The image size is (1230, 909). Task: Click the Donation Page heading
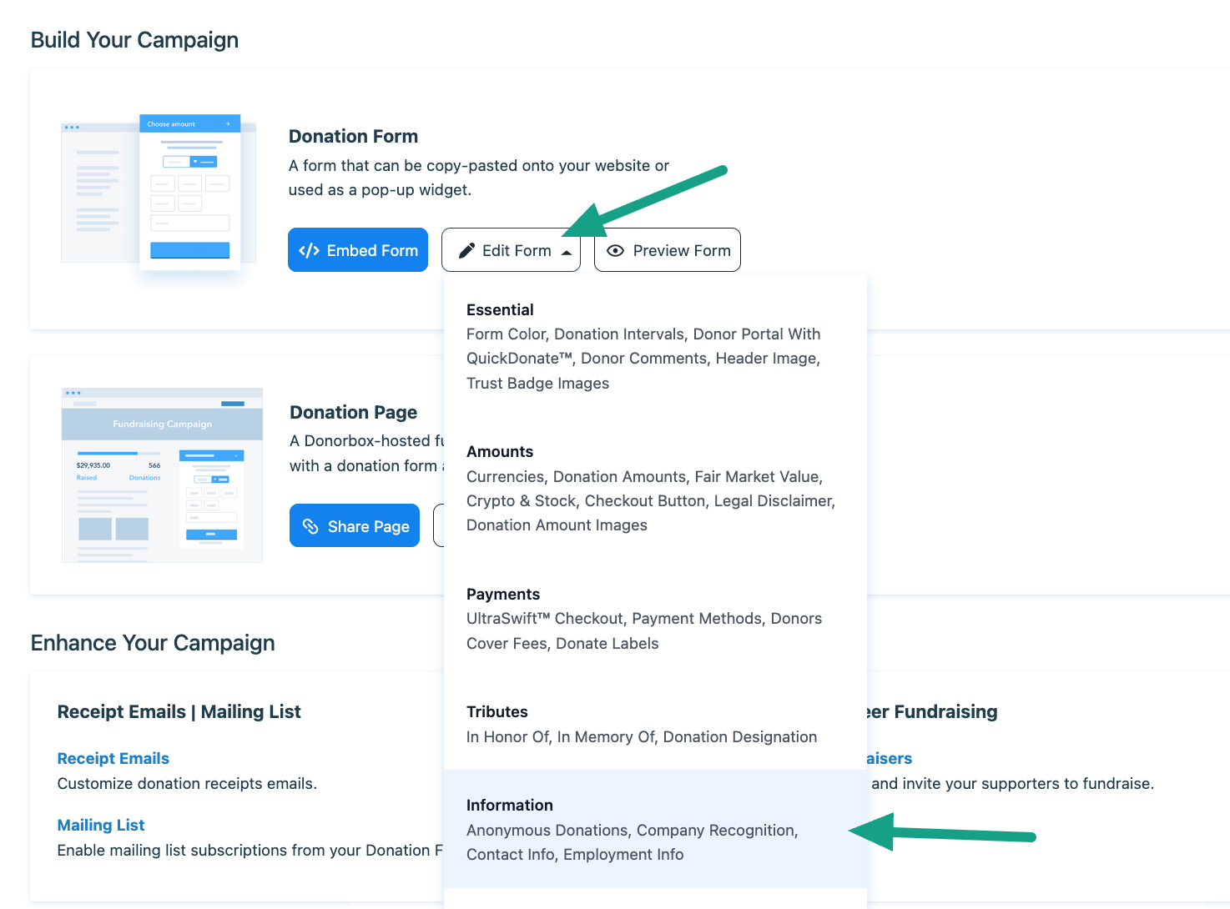pyautogui.click(x=353, y=413)
